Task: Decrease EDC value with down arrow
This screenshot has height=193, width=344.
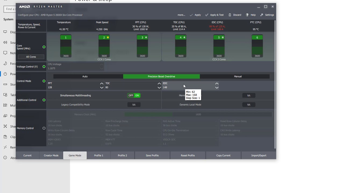Action: click(x=217, y=87)
